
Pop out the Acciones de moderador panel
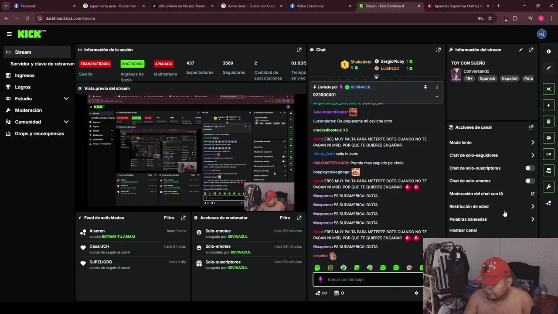click(x=299, y=218)
